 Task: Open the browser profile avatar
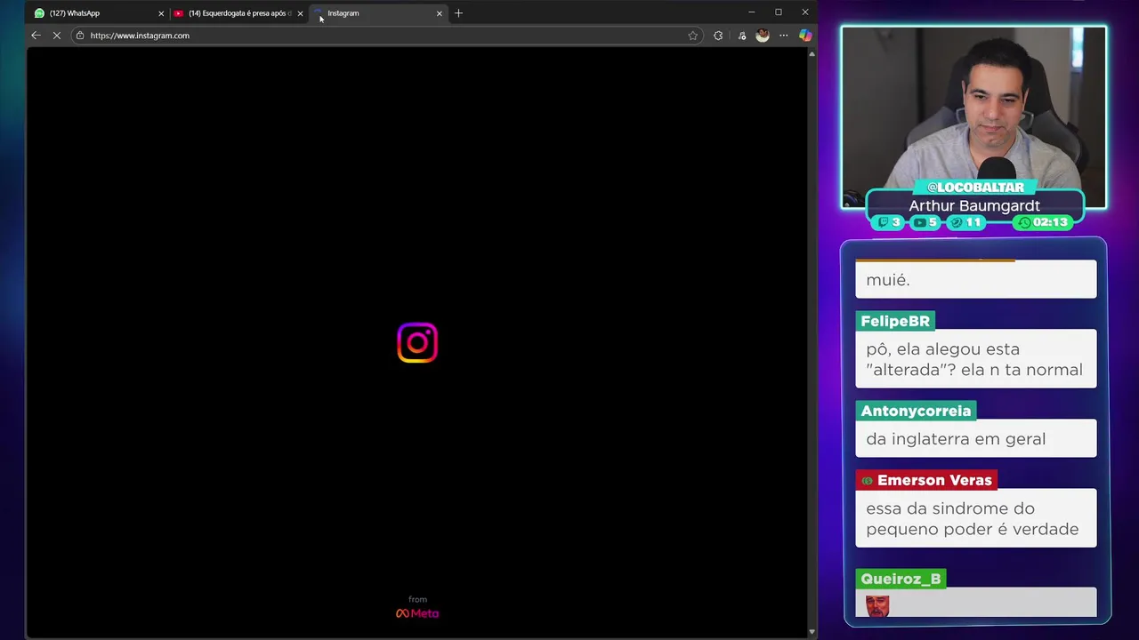point(763,36)
